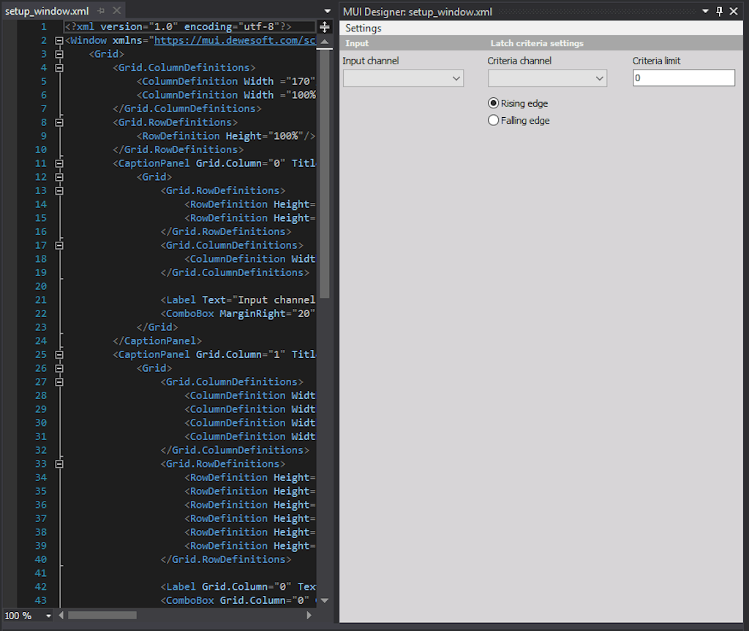Click the RowDefinition Height="100%" code line

tap(226, 136)
